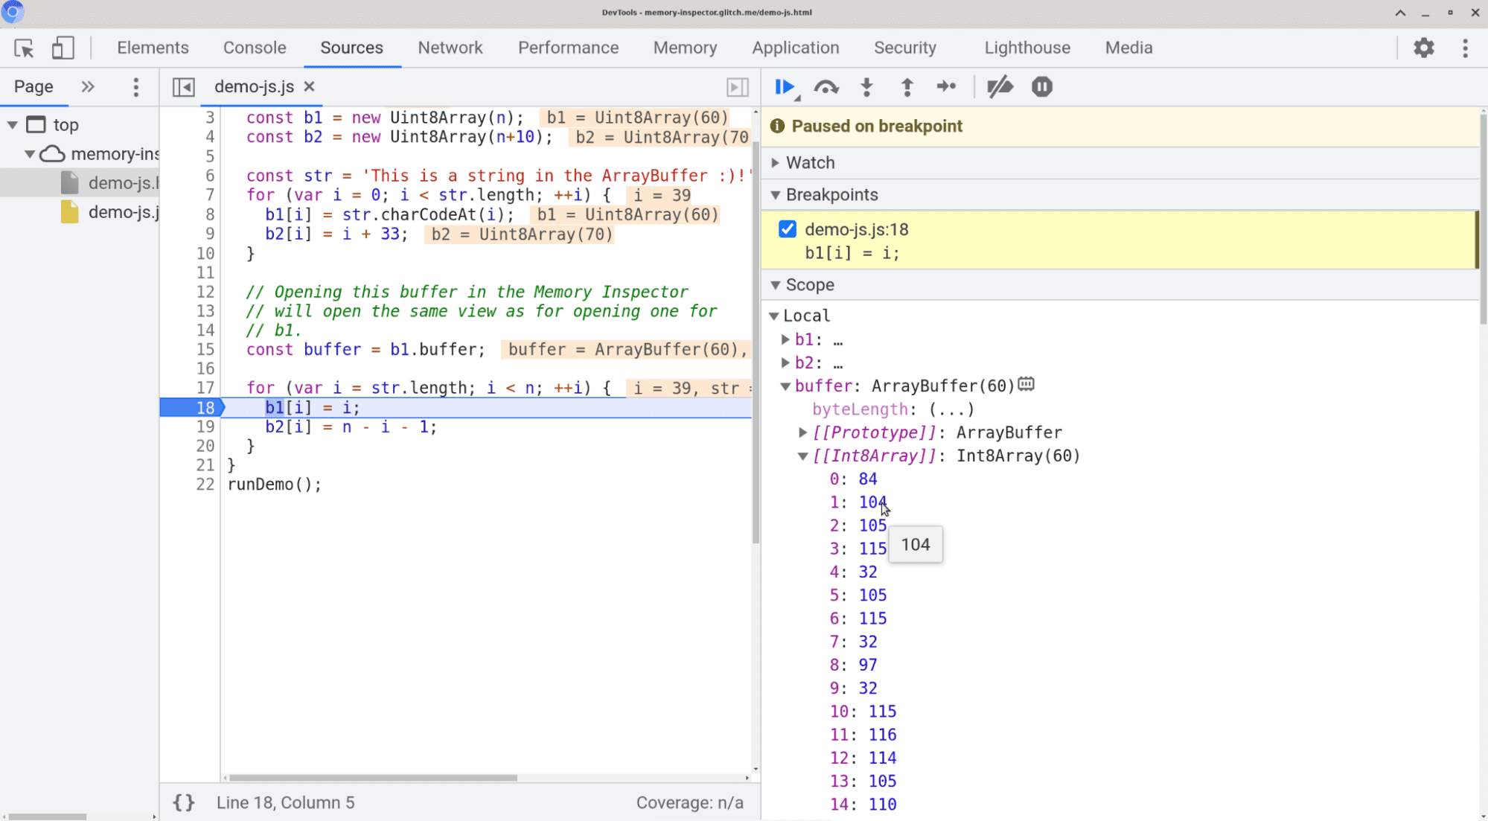
Task: Toggle the breakpoint on demo-js.js:18
Action: coord(788,229)
